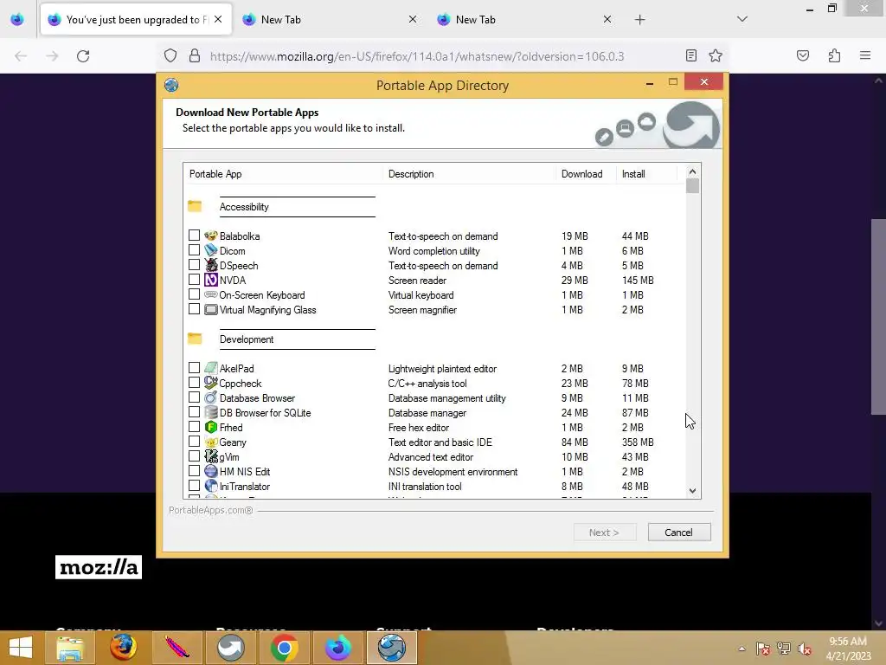Click the DSpeech app icon
The width and height of the screenshot is (886, 665).
point(211,265)
